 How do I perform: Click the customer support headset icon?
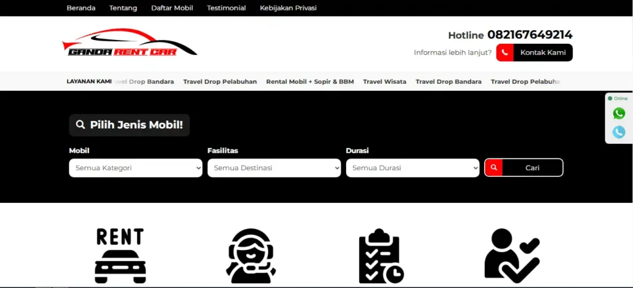(251, 255)
